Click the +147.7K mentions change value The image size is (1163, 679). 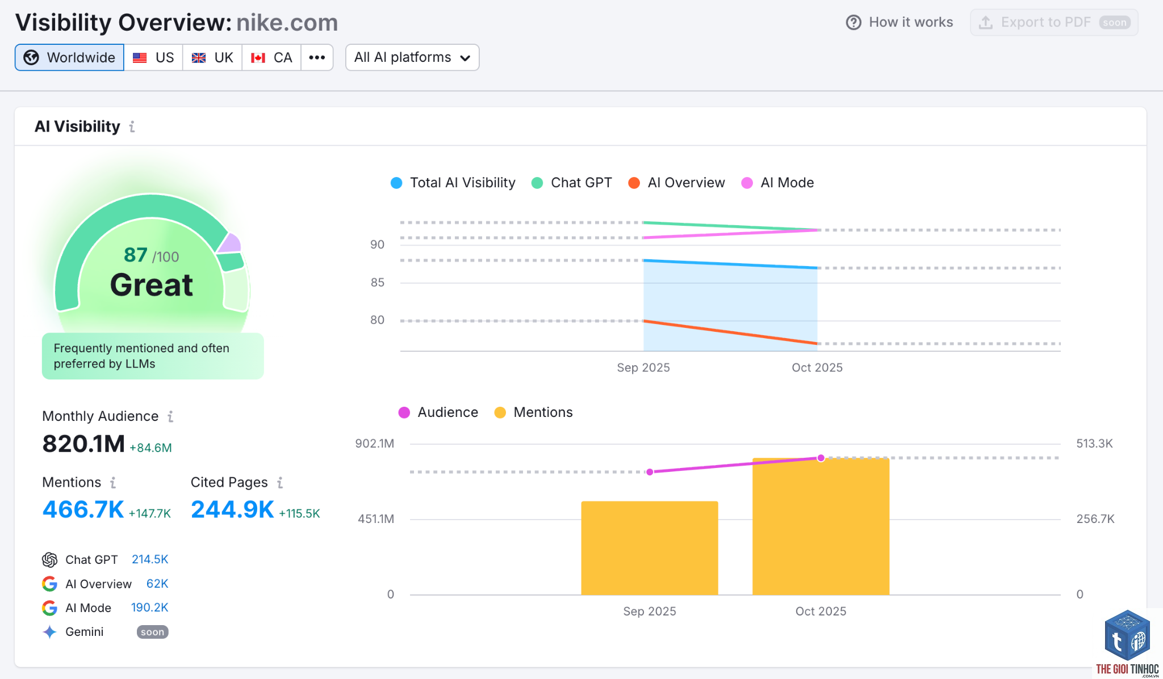[150, 513]
